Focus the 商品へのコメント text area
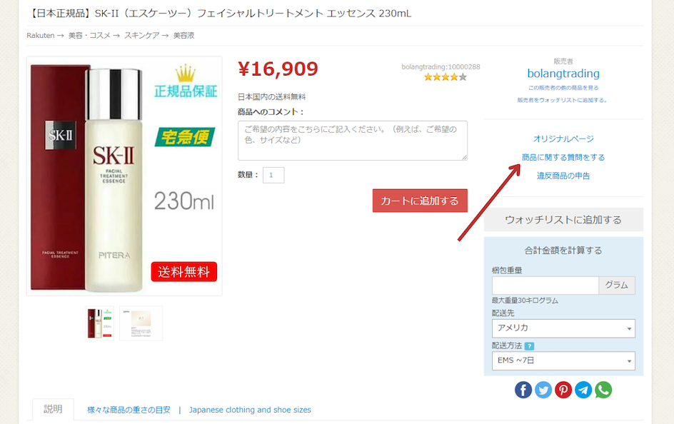 click(x=353, y=141)
